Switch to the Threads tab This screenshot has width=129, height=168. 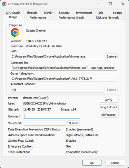coord(32,13)
